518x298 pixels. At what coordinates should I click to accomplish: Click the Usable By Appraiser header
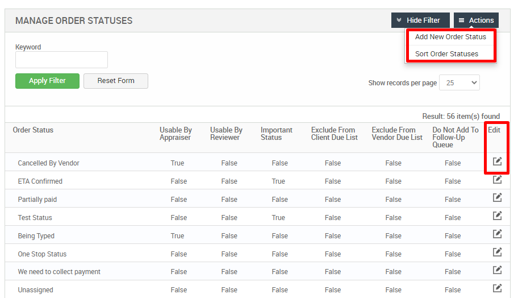pos(176,134)
